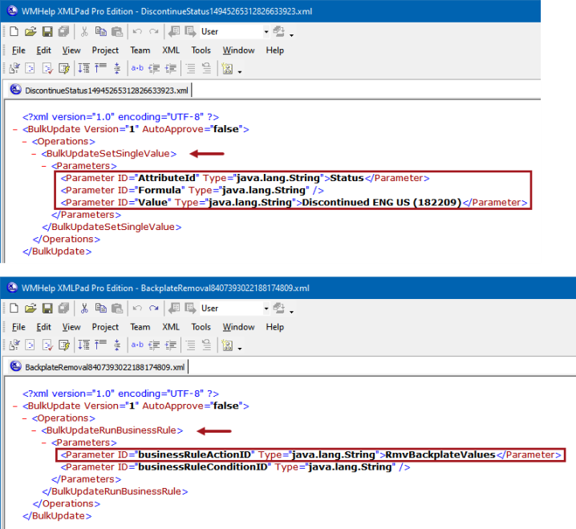Collapse Parameters node under BulkUpdateSetSingleValue
Image resolution: width=576 pixels, height=529 pixels.
43,166
